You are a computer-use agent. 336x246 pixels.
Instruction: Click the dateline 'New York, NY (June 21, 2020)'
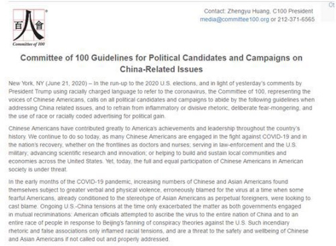click(x=48, y=83)
